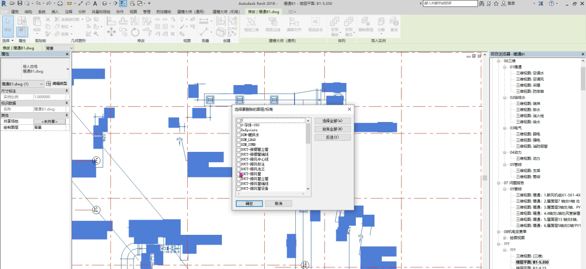Click the Redo arrow icon

pyautogui.click(x=49, y=3)
